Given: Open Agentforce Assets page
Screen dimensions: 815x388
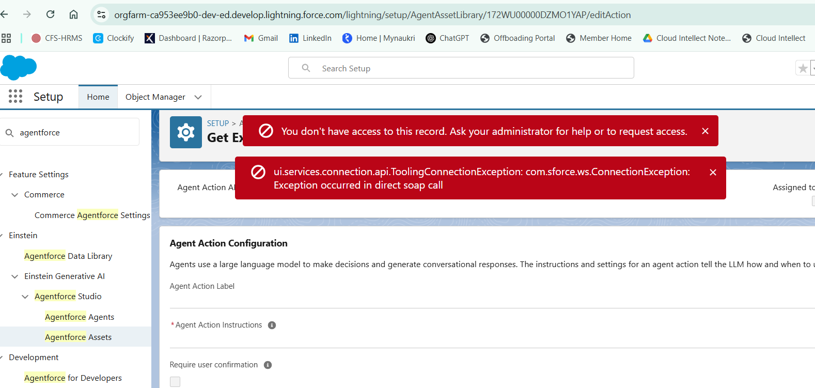Looking at the screenshot, I should (x=78, y=337).
